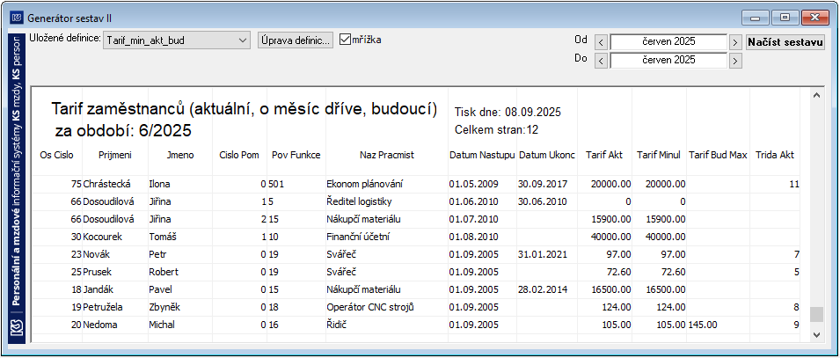Click the Trida Akt column header
Viewport: 840px width, 358px height.
775,156
